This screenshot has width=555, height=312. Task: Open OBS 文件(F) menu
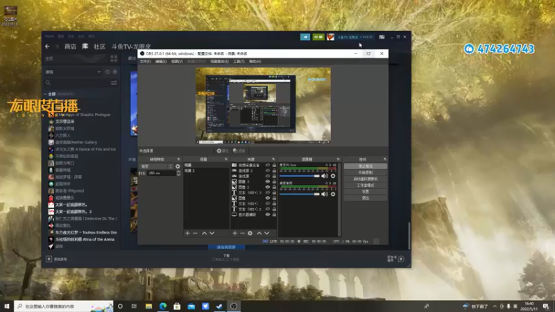146,62
